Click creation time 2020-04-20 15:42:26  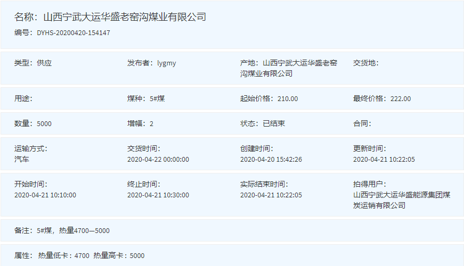click(271, 159)
